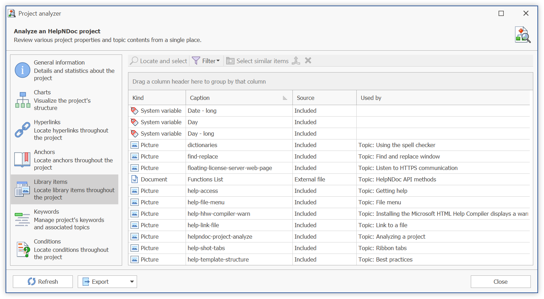Click the delete X toolbar icon
Screen dimensions: 544x299
coord(308,61)
